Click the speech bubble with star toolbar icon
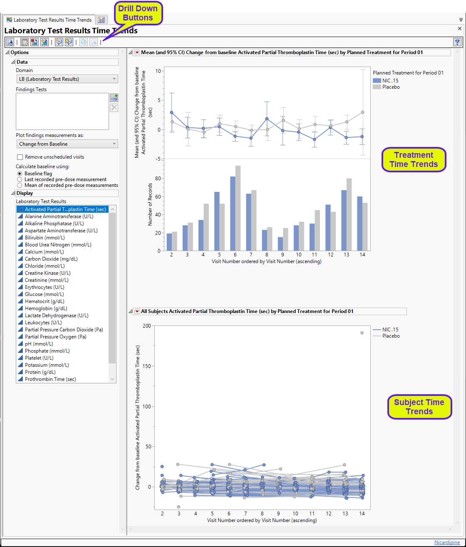The image size is (466, 547). point(59,42)
